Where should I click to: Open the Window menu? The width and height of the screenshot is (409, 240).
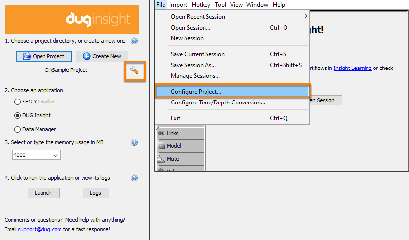[257, 5]
